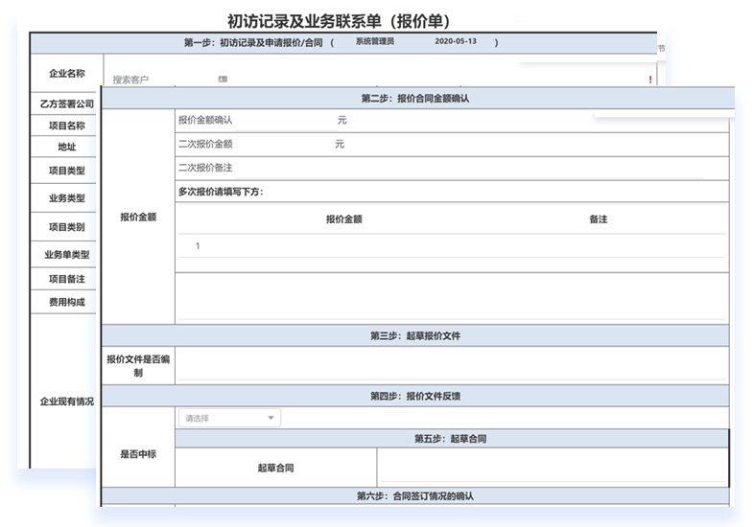Click the 起草合同 input area
The width and height of the screenshot is (753, 527).
pyautogui.click(x=553, y=467)
